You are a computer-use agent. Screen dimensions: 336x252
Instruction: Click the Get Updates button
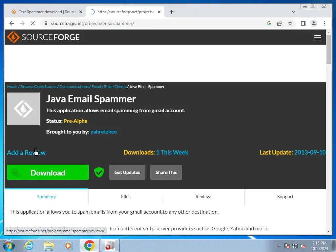(127, 172)
